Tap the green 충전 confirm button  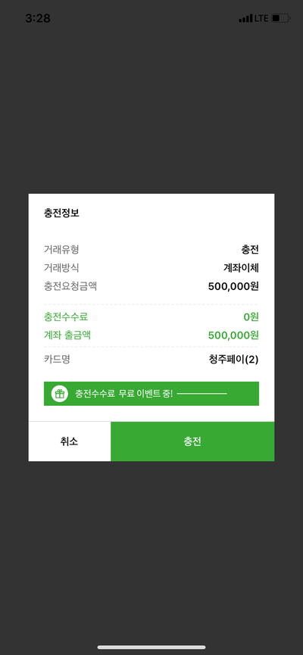[192, 441]
